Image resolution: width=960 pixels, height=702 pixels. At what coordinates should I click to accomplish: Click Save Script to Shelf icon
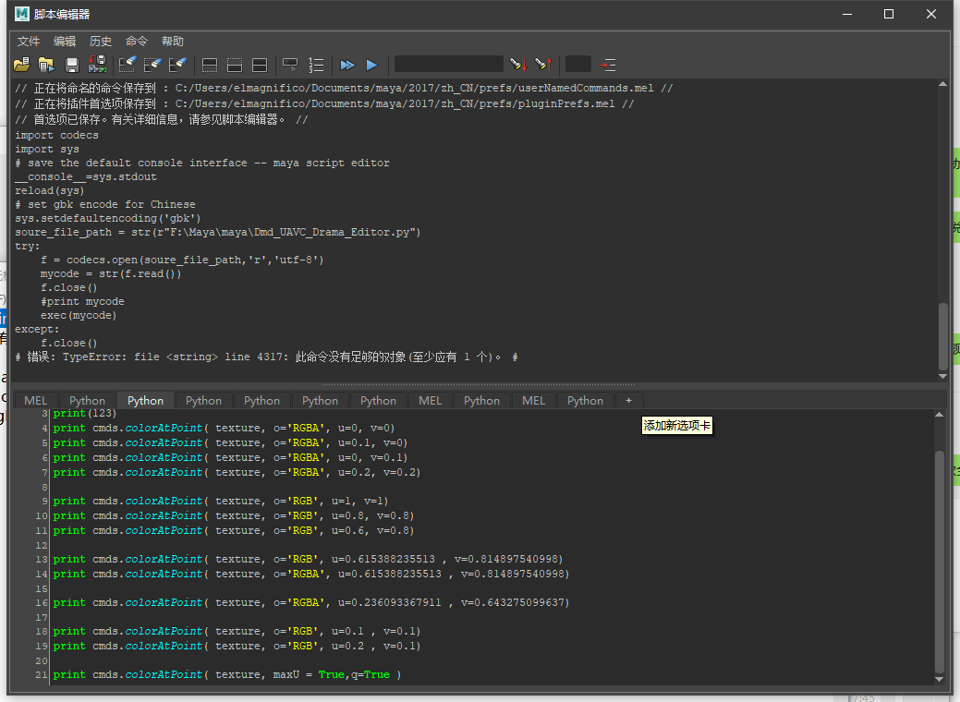[96, 65]
